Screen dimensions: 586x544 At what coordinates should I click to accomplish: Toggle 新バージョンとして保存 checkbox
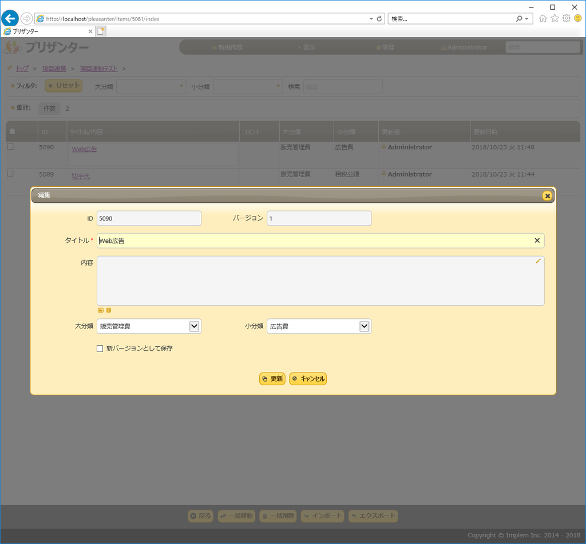point(100,349)
